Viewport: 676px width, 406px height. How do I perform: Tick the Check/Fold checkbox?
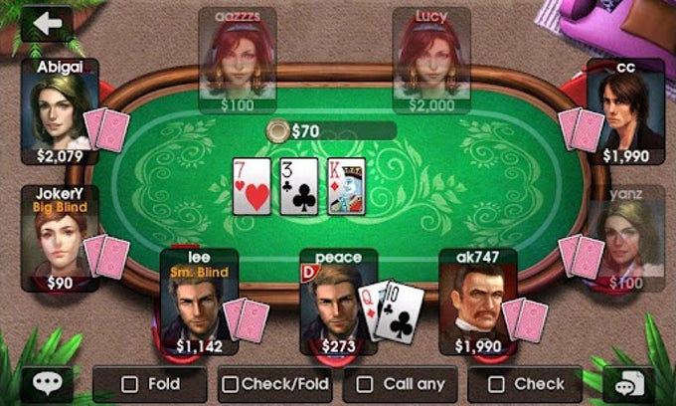(x=230, y=384)
